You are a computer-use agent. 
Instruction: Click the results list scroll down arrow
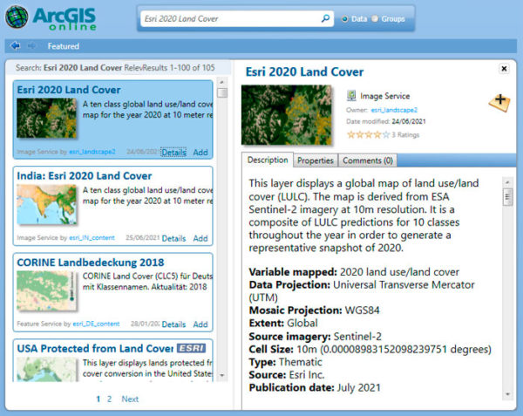click(x=221, y=376)
